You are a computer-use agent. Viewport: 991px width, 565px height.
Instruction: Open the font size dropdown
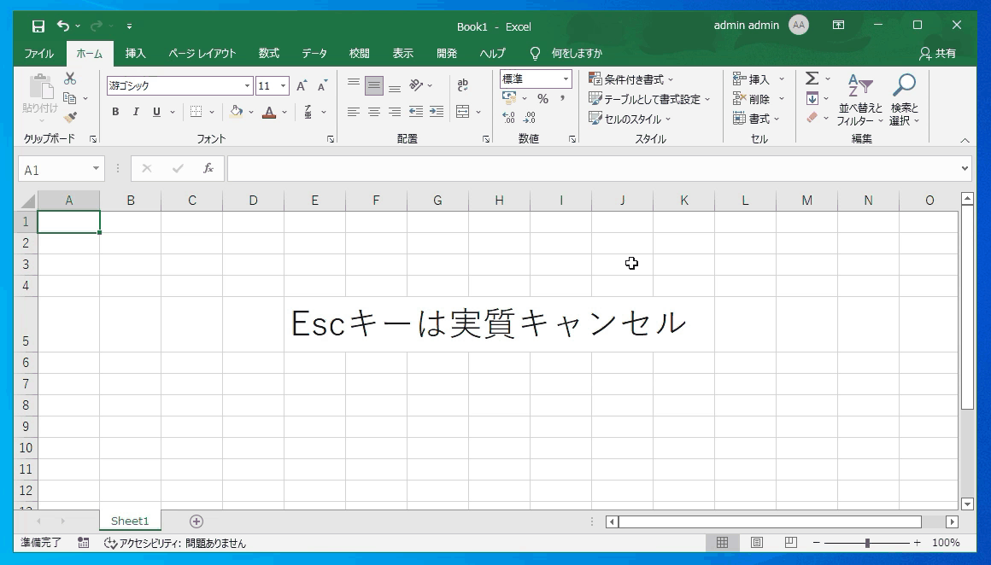[x=284, y=85]
